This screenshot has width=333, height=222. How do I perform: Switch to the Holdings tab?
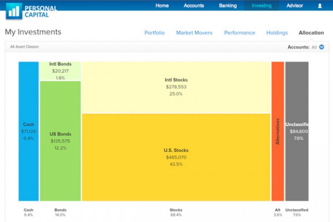277,33
